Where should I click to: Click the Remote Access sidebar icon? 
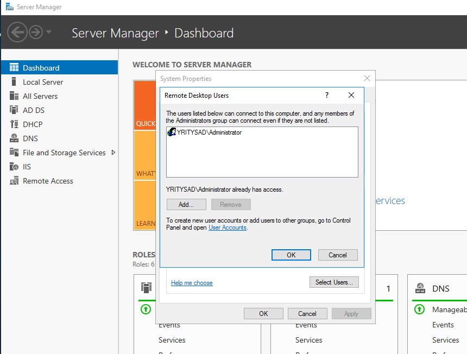14,181
